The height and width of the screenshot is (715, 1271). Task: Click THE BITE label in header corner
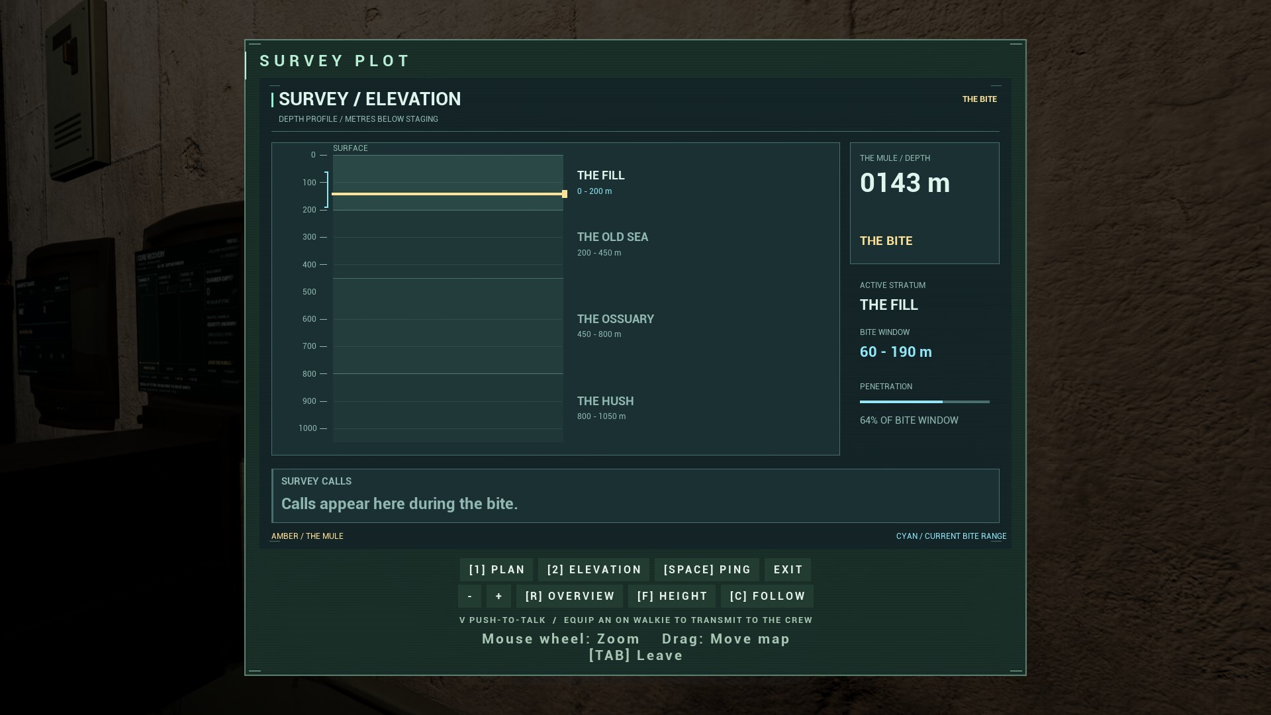coord(979,99)
